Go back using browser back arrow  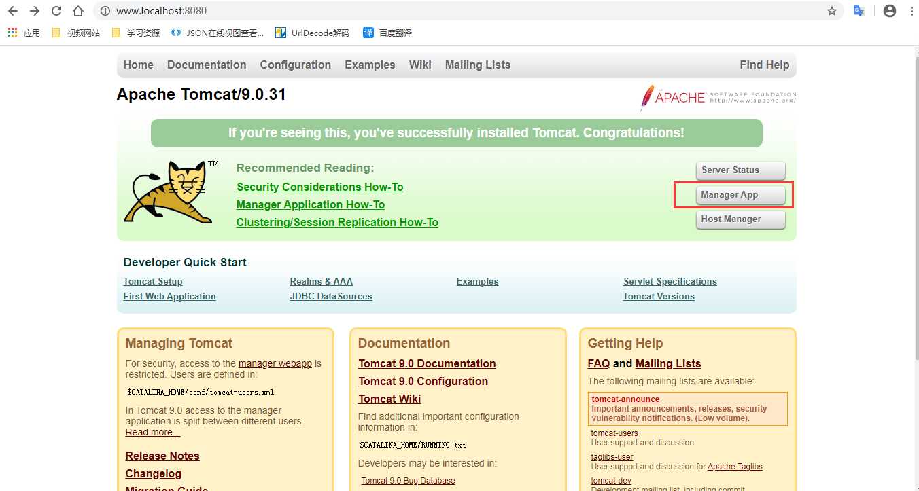(13, 11)
